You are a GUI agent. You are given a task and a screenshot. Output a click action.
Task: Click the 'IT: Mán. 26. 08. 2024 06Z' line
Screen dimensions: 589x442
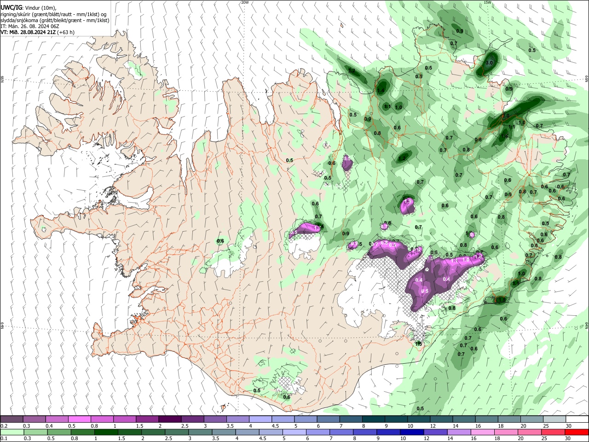tap(30, 26)
